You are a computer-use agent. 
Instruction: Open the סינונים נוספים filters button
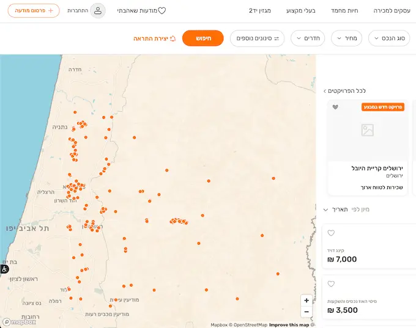[257, 38]
